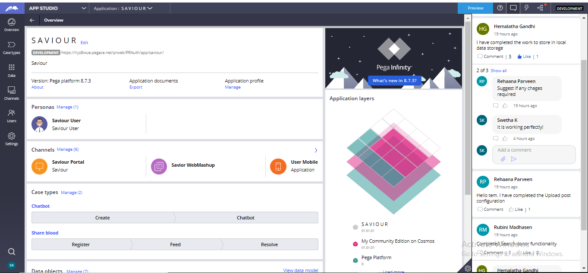Click Export under Application documents

[x=136, y=87]
